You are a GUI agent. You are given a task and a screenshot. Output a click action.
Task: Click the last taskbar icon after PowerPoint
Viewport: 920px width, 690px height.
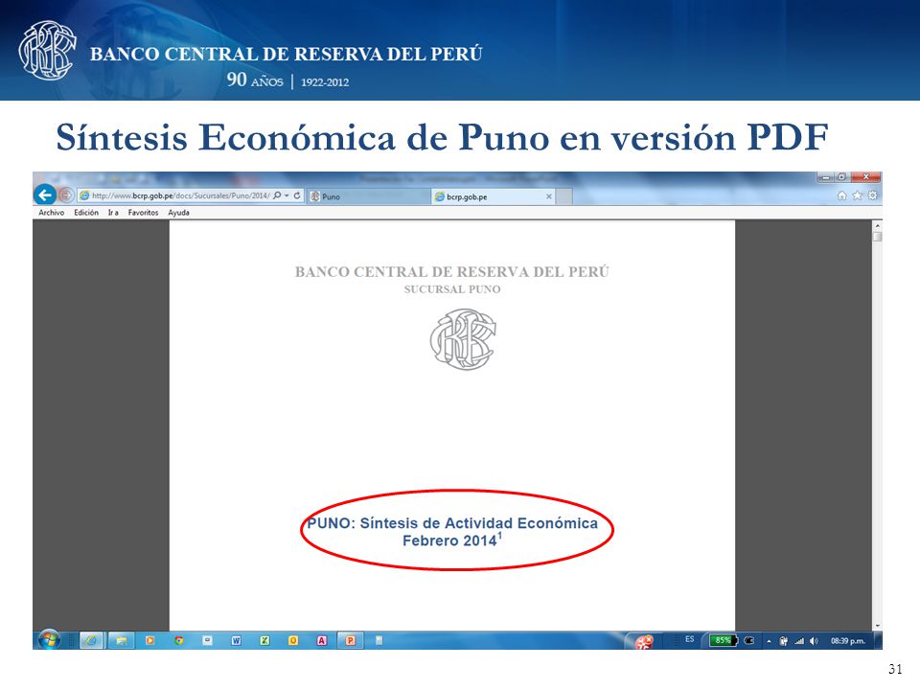coord(379,641)
